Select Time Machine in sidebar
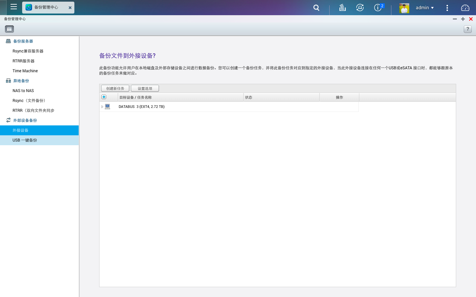The height and width of the screenshot is (297, 476). click(x=25, y=71)
